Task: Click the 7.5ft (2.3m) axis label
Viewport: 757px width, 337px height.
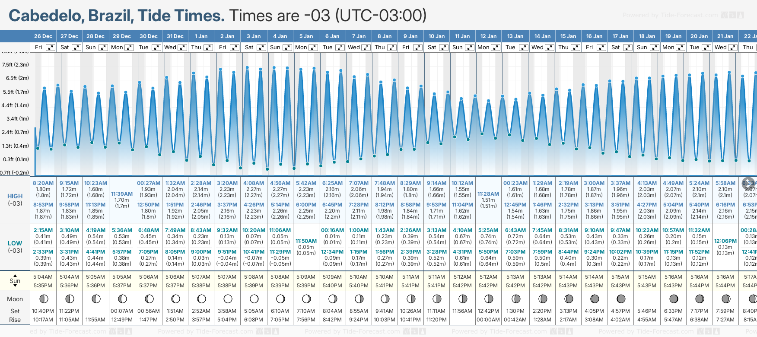Action: [x=16, y=65]
